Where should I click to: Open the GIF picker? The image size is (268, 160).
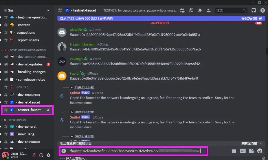(243, 151)
